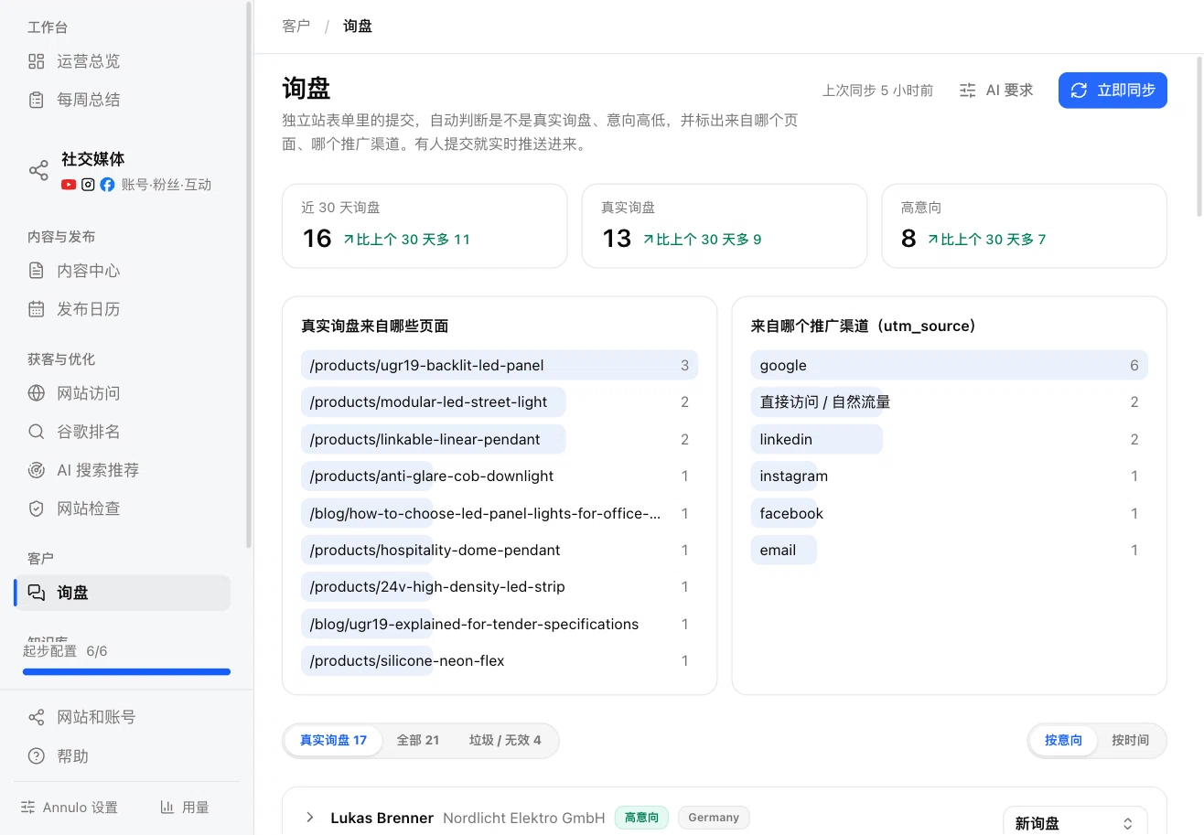Click the google channel row
Screen dimensions: 1204x835
(x=950, y=365)
